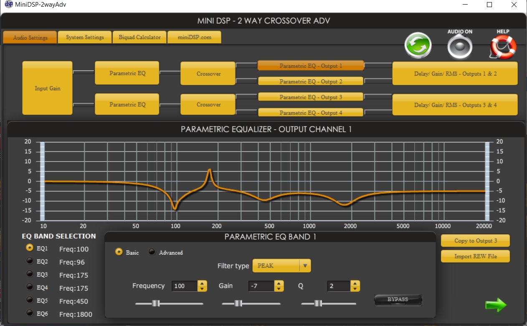Select the EQ5 band radio button
Image resolution: width=527 pixels, height=326 pixels.
click(x=30, y=300)
